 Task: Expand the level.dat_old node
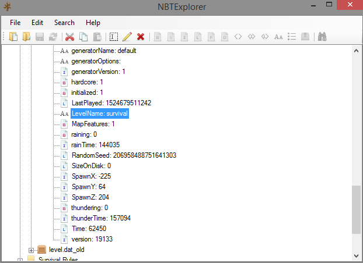pyautogui.click(x=32, y=250)
